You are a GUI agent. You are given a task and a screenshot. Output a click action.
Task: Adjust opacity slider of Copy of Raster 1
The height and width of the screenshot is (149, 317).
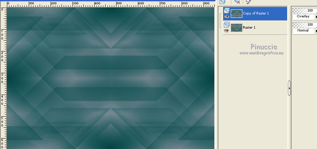pos(305,11)
